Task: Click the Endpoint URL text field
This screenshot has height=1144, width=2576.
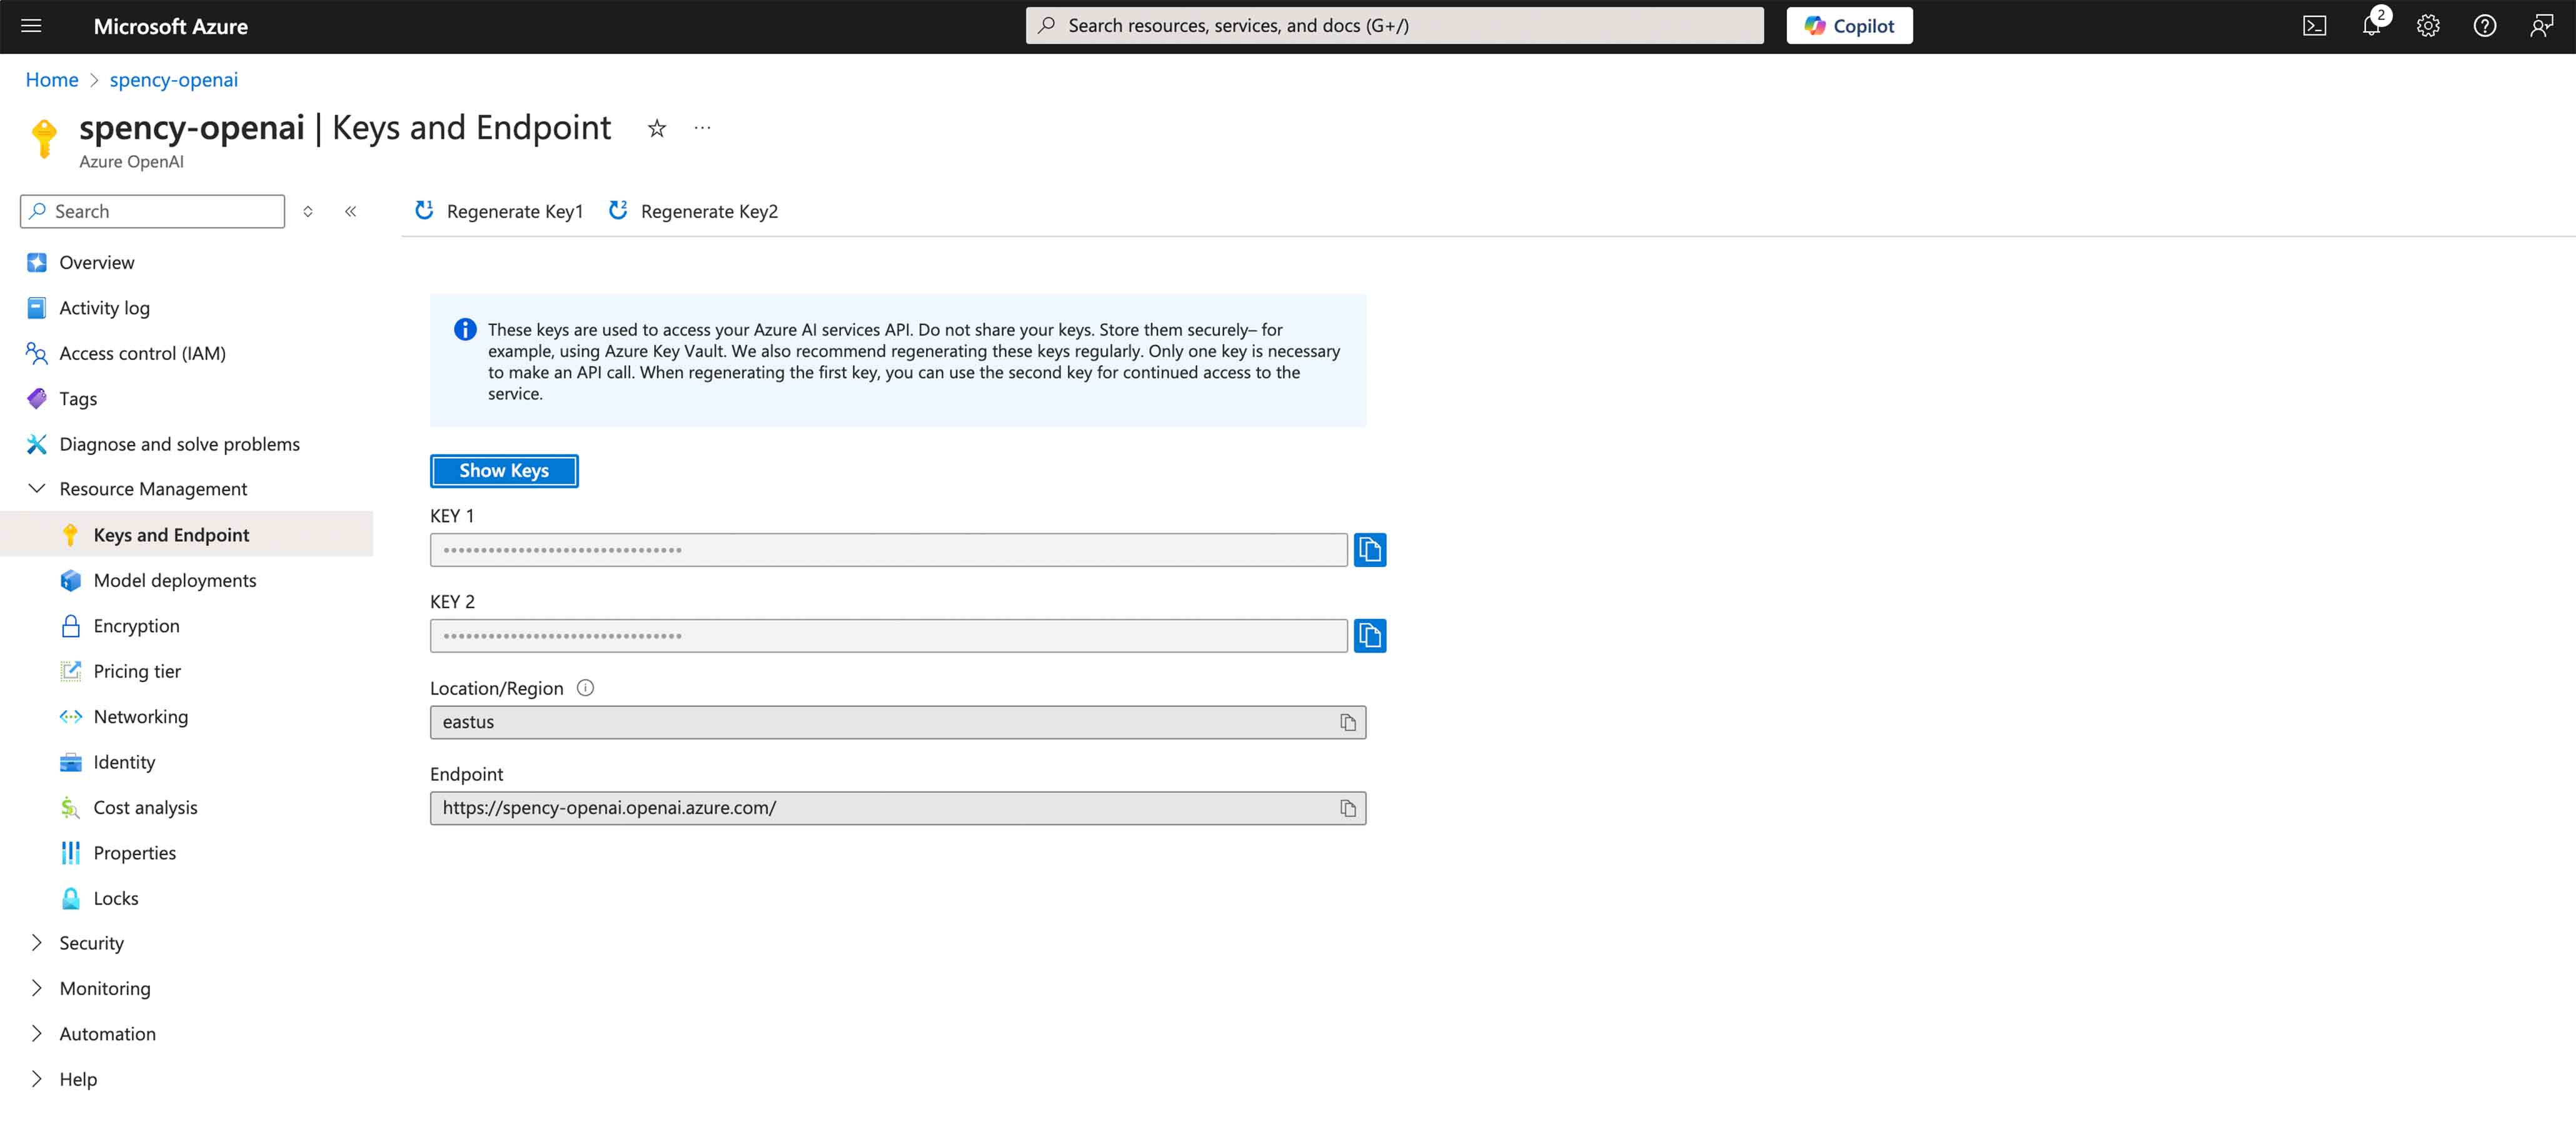Action: [x=897, y=808]
